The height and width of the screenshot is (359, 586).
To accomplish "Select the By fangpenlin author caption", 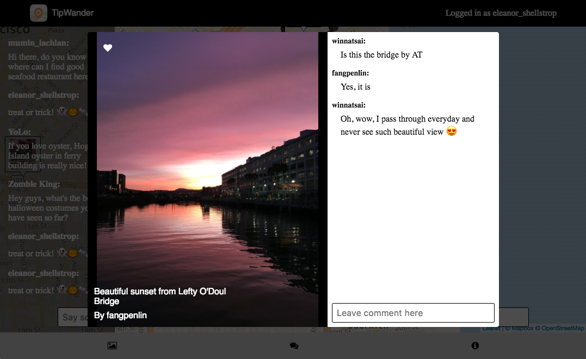I will tap(120, 316).
